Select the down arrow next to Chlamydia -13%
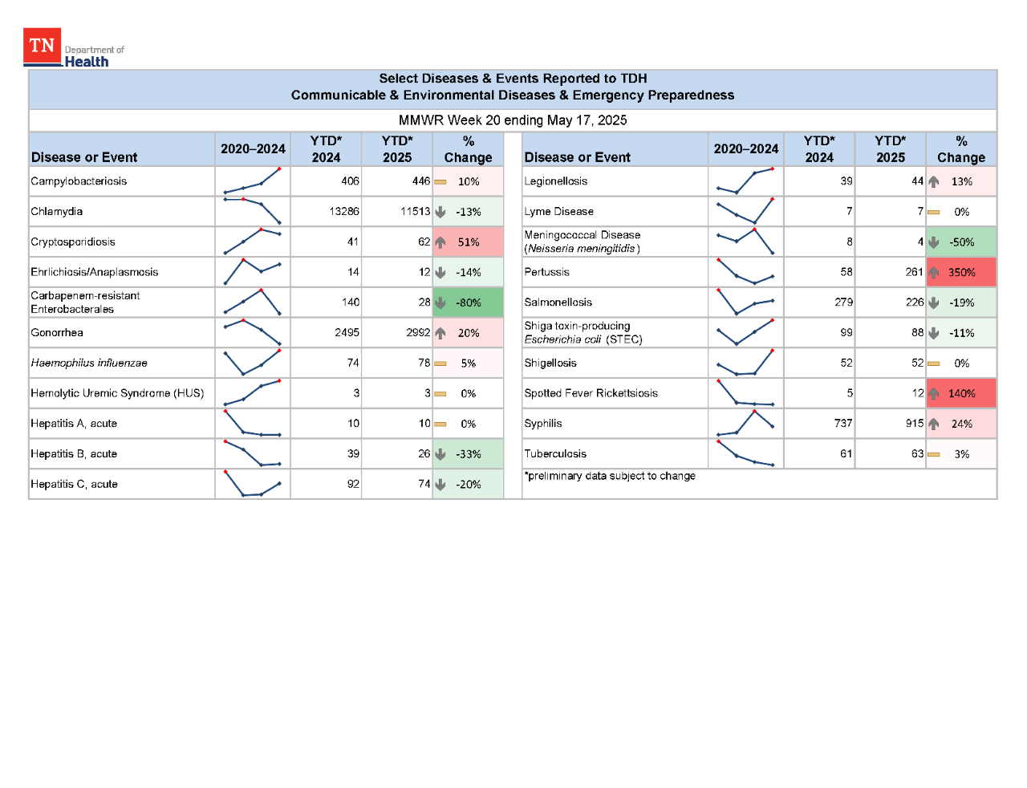1027x788 pixels. tap(440, 211)
